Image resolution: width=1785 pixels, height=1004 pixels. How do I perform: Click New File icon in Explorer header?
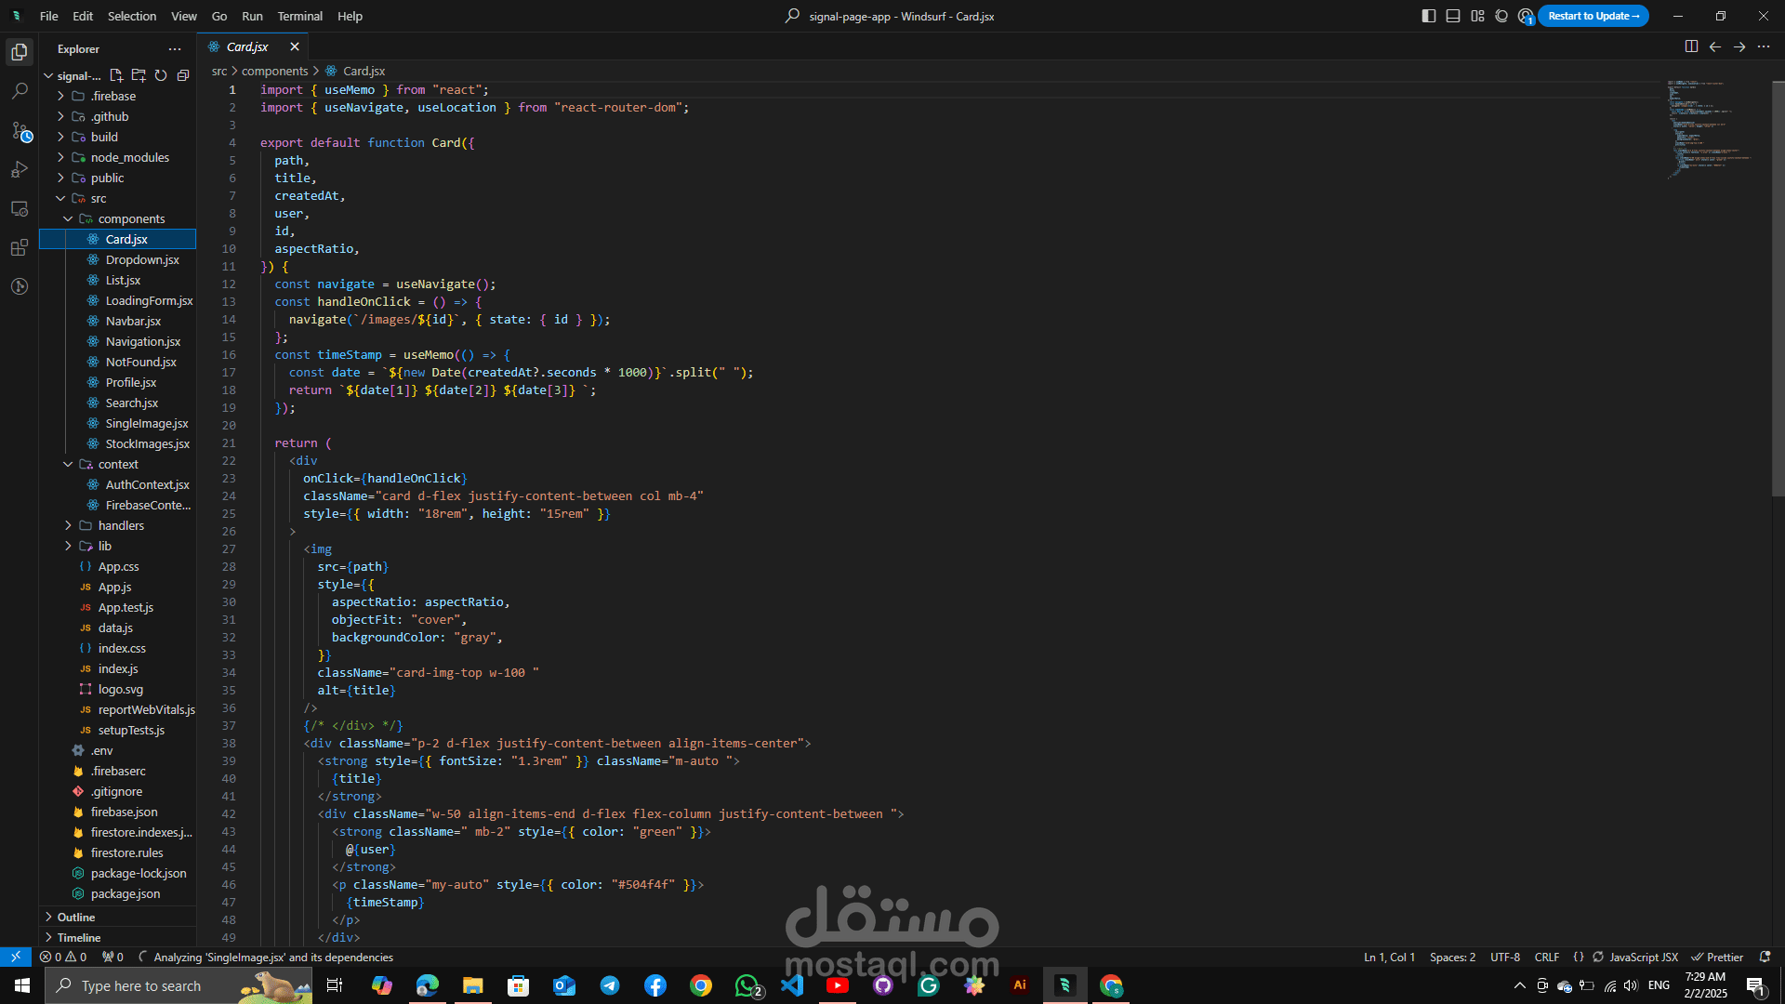(x=116, y=75)
